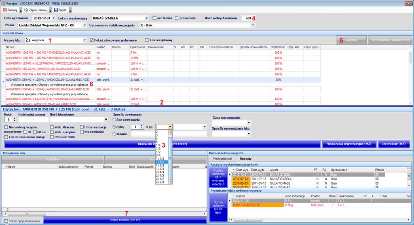Enable the pro auctore checkbox
414x225 pixels.
coord(177,18)
